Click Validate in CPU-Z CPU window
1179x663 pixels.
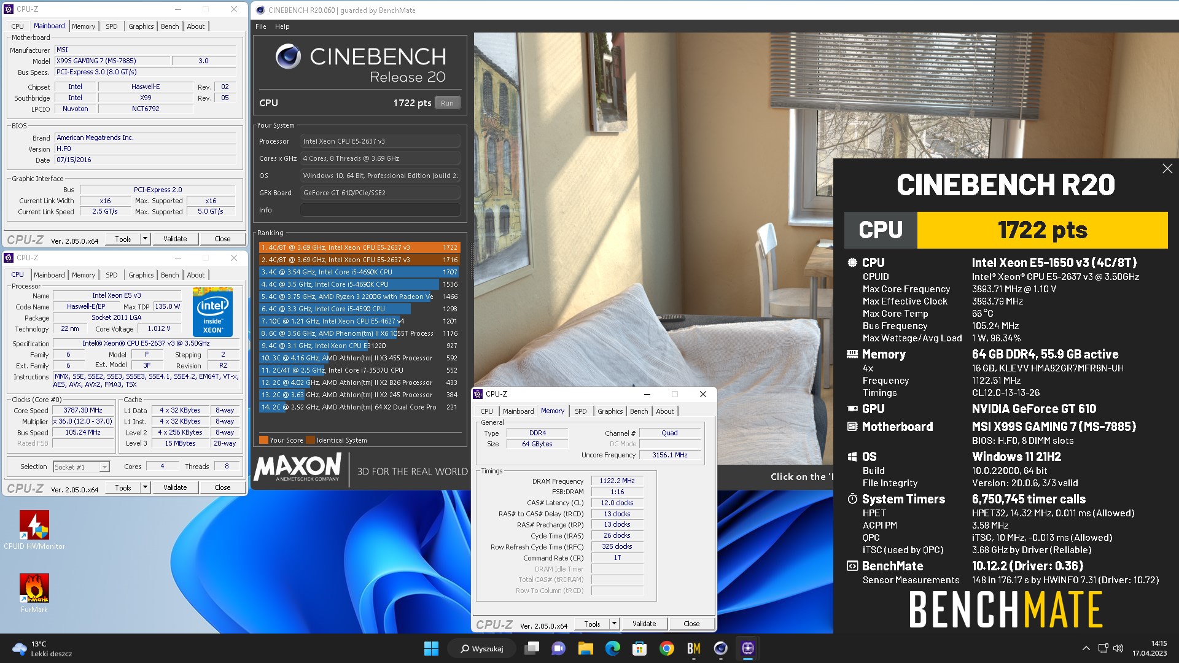[175, 487]
